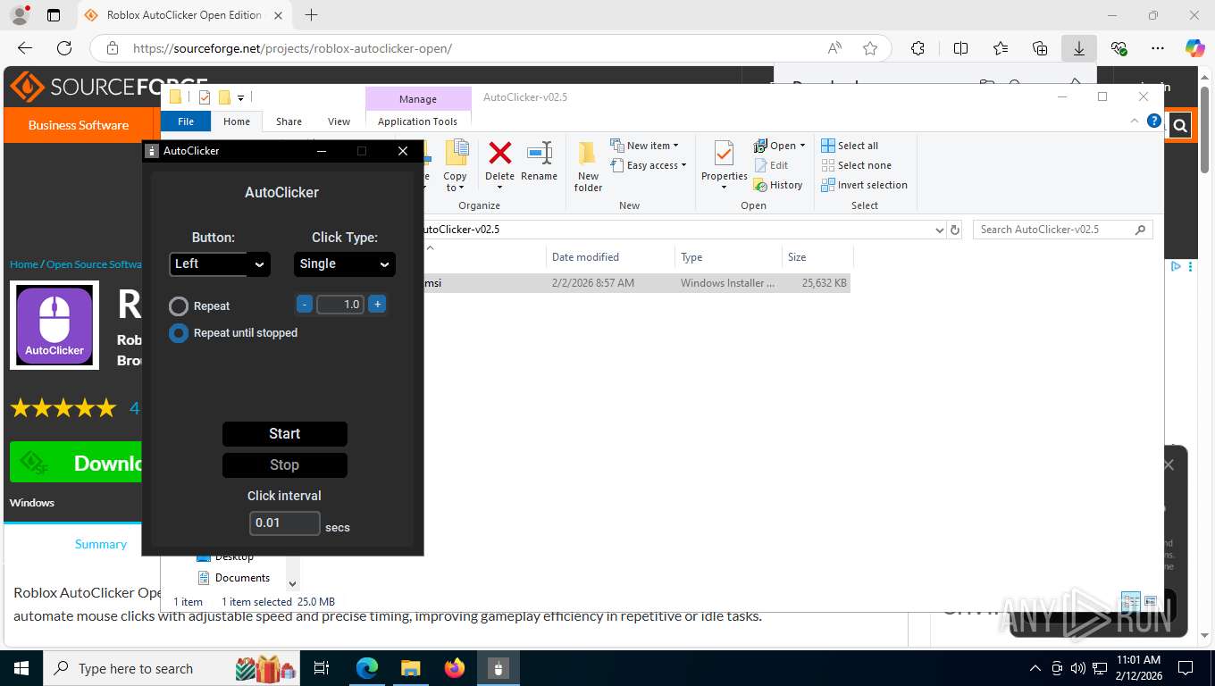
Task: Open Edge Extensions puzzle icon
Action: point(918,48)
